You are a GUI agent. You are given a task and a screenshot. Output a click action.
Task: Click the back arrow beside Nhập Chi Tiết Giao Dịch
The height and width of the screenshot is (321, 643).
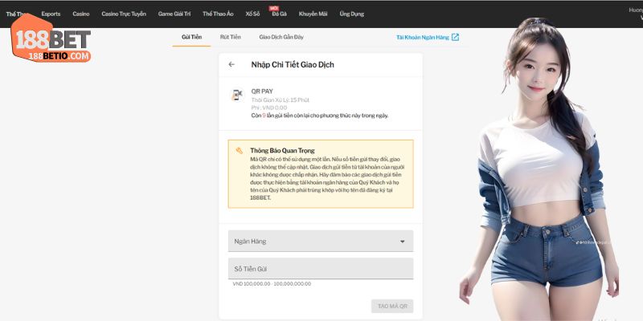tap(231, 64)
